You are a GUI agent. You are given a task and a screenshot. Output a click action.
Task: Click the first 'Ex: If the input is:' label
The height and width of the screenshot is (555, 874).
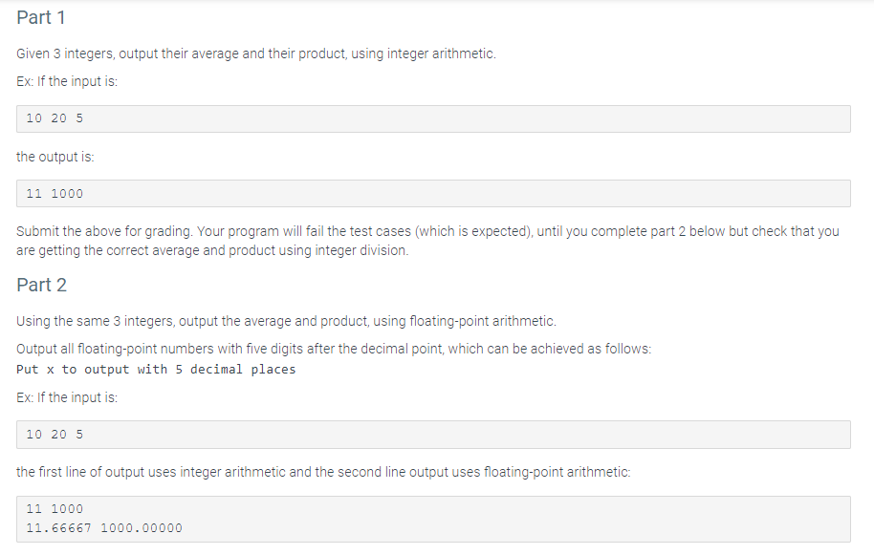tap(67, 81)
